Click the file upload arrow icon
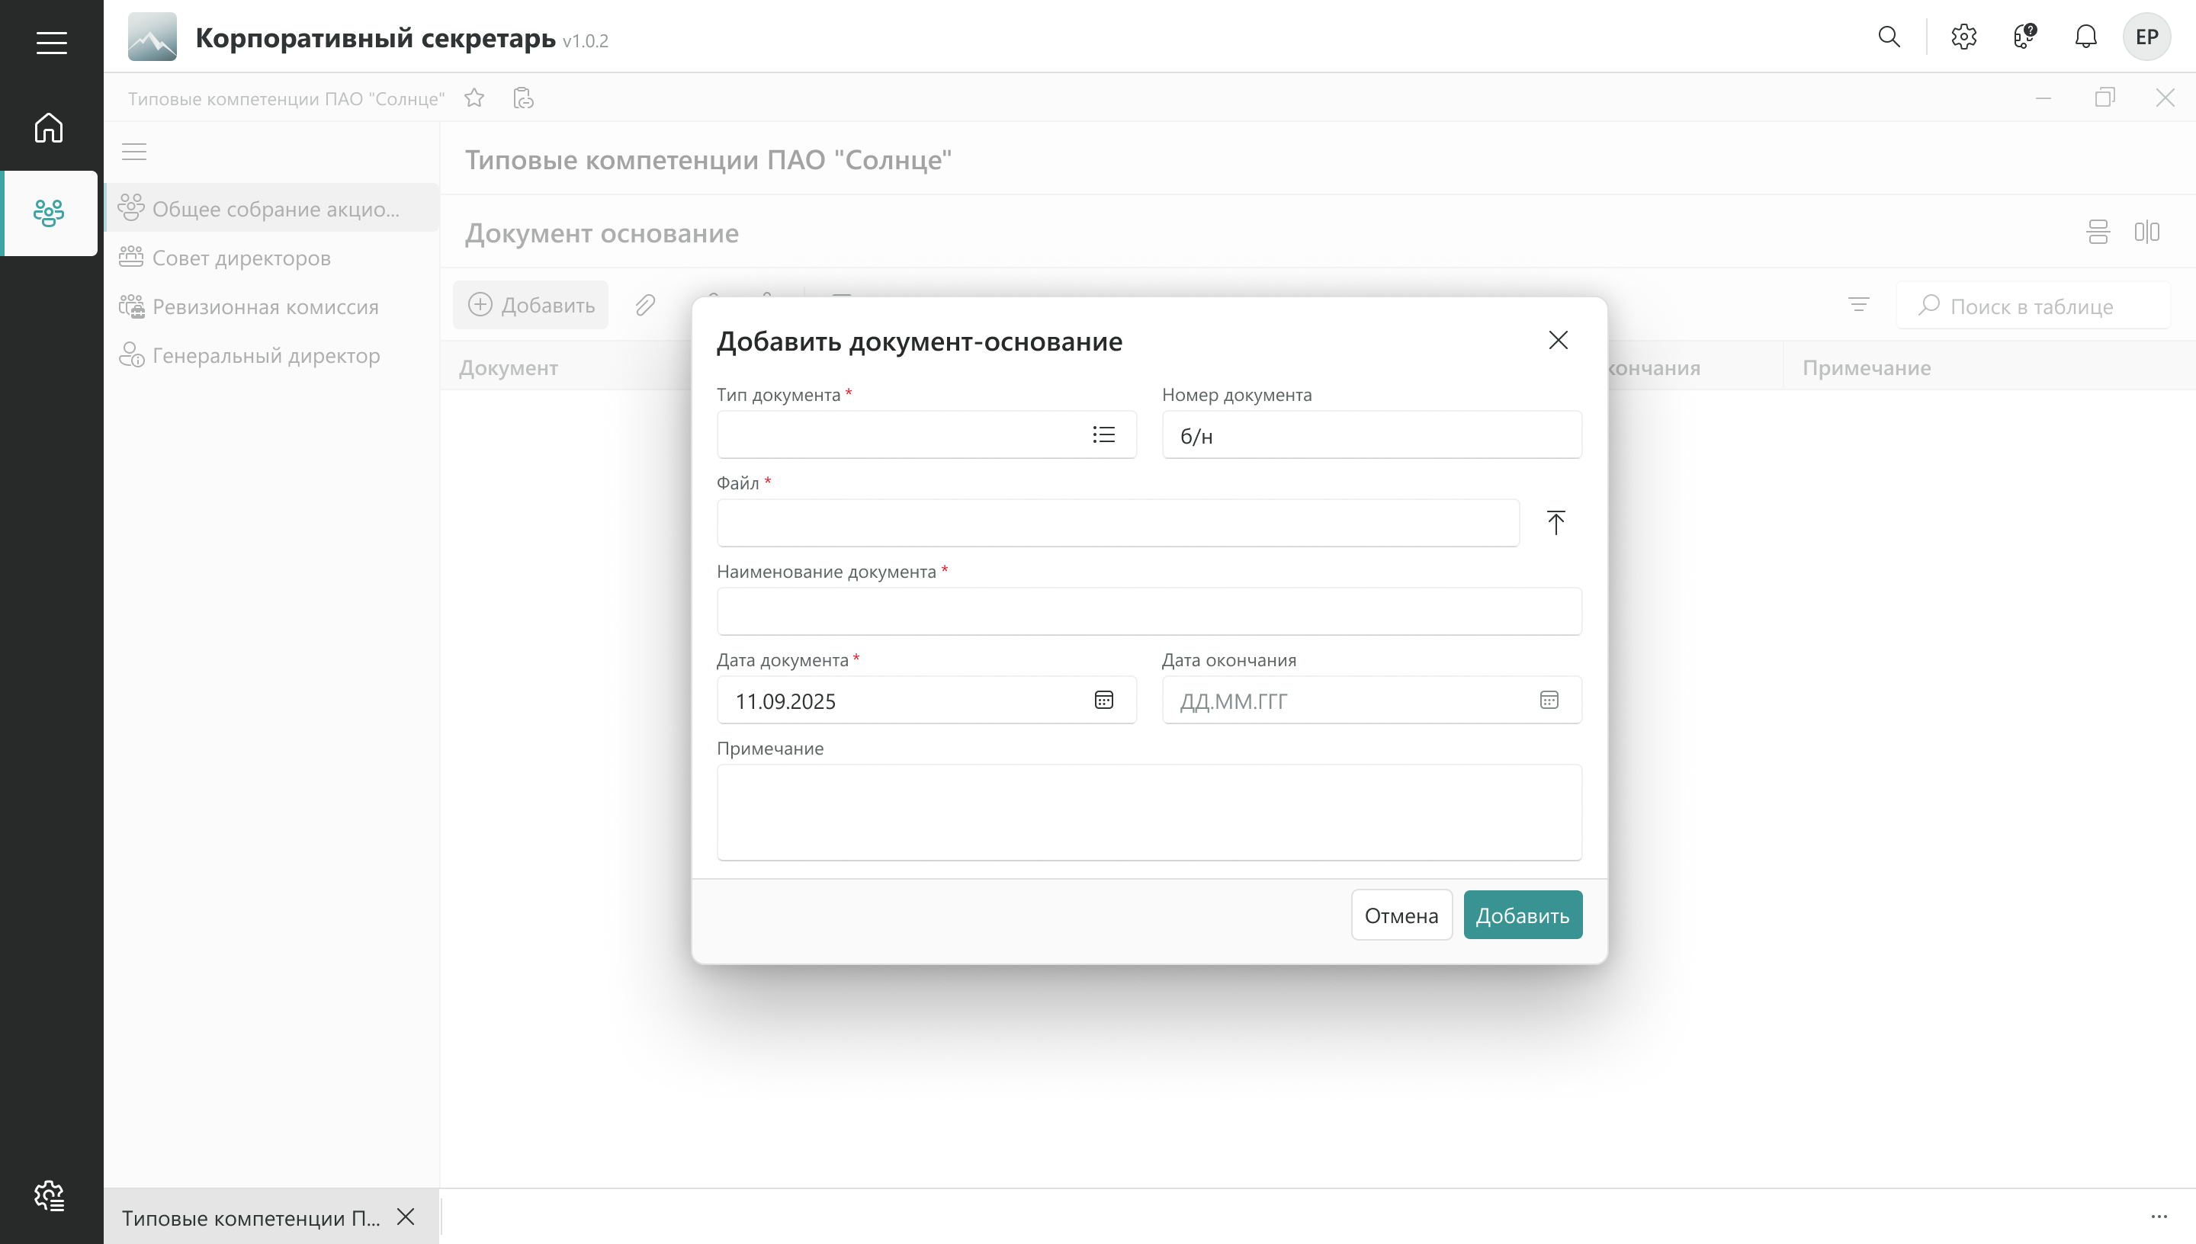The image size is (2196, 1244). point(1555,522)
